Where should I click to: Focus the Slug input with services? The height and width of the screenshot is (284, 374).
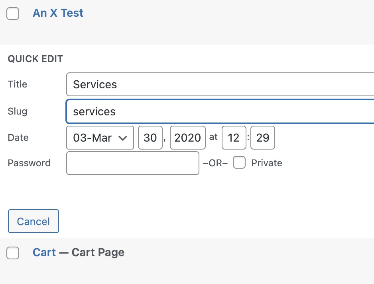click(219, 111)
